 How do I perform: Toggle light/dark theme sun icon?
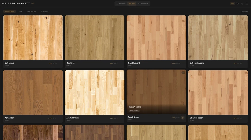coord(242,3)
